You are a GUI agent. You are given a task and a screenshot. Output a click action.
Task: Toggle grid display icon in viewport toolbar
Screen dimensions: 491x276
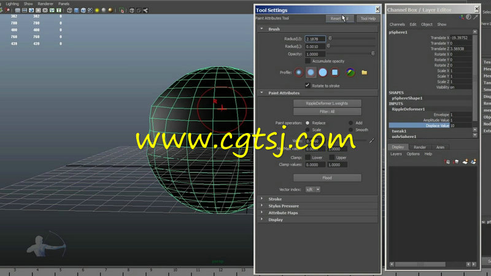pos(18,10)
